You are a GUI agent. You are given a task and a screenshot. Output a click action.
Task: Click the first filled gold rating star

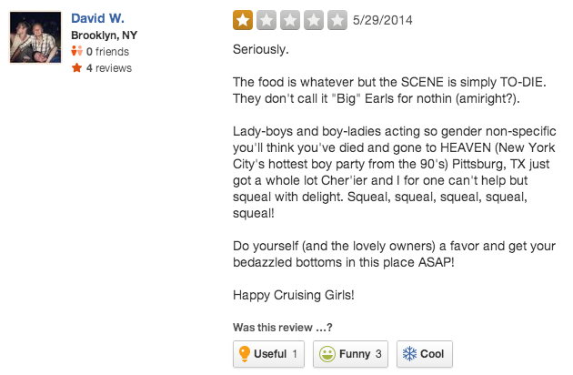pyautogui.click(x=243, y=20)
